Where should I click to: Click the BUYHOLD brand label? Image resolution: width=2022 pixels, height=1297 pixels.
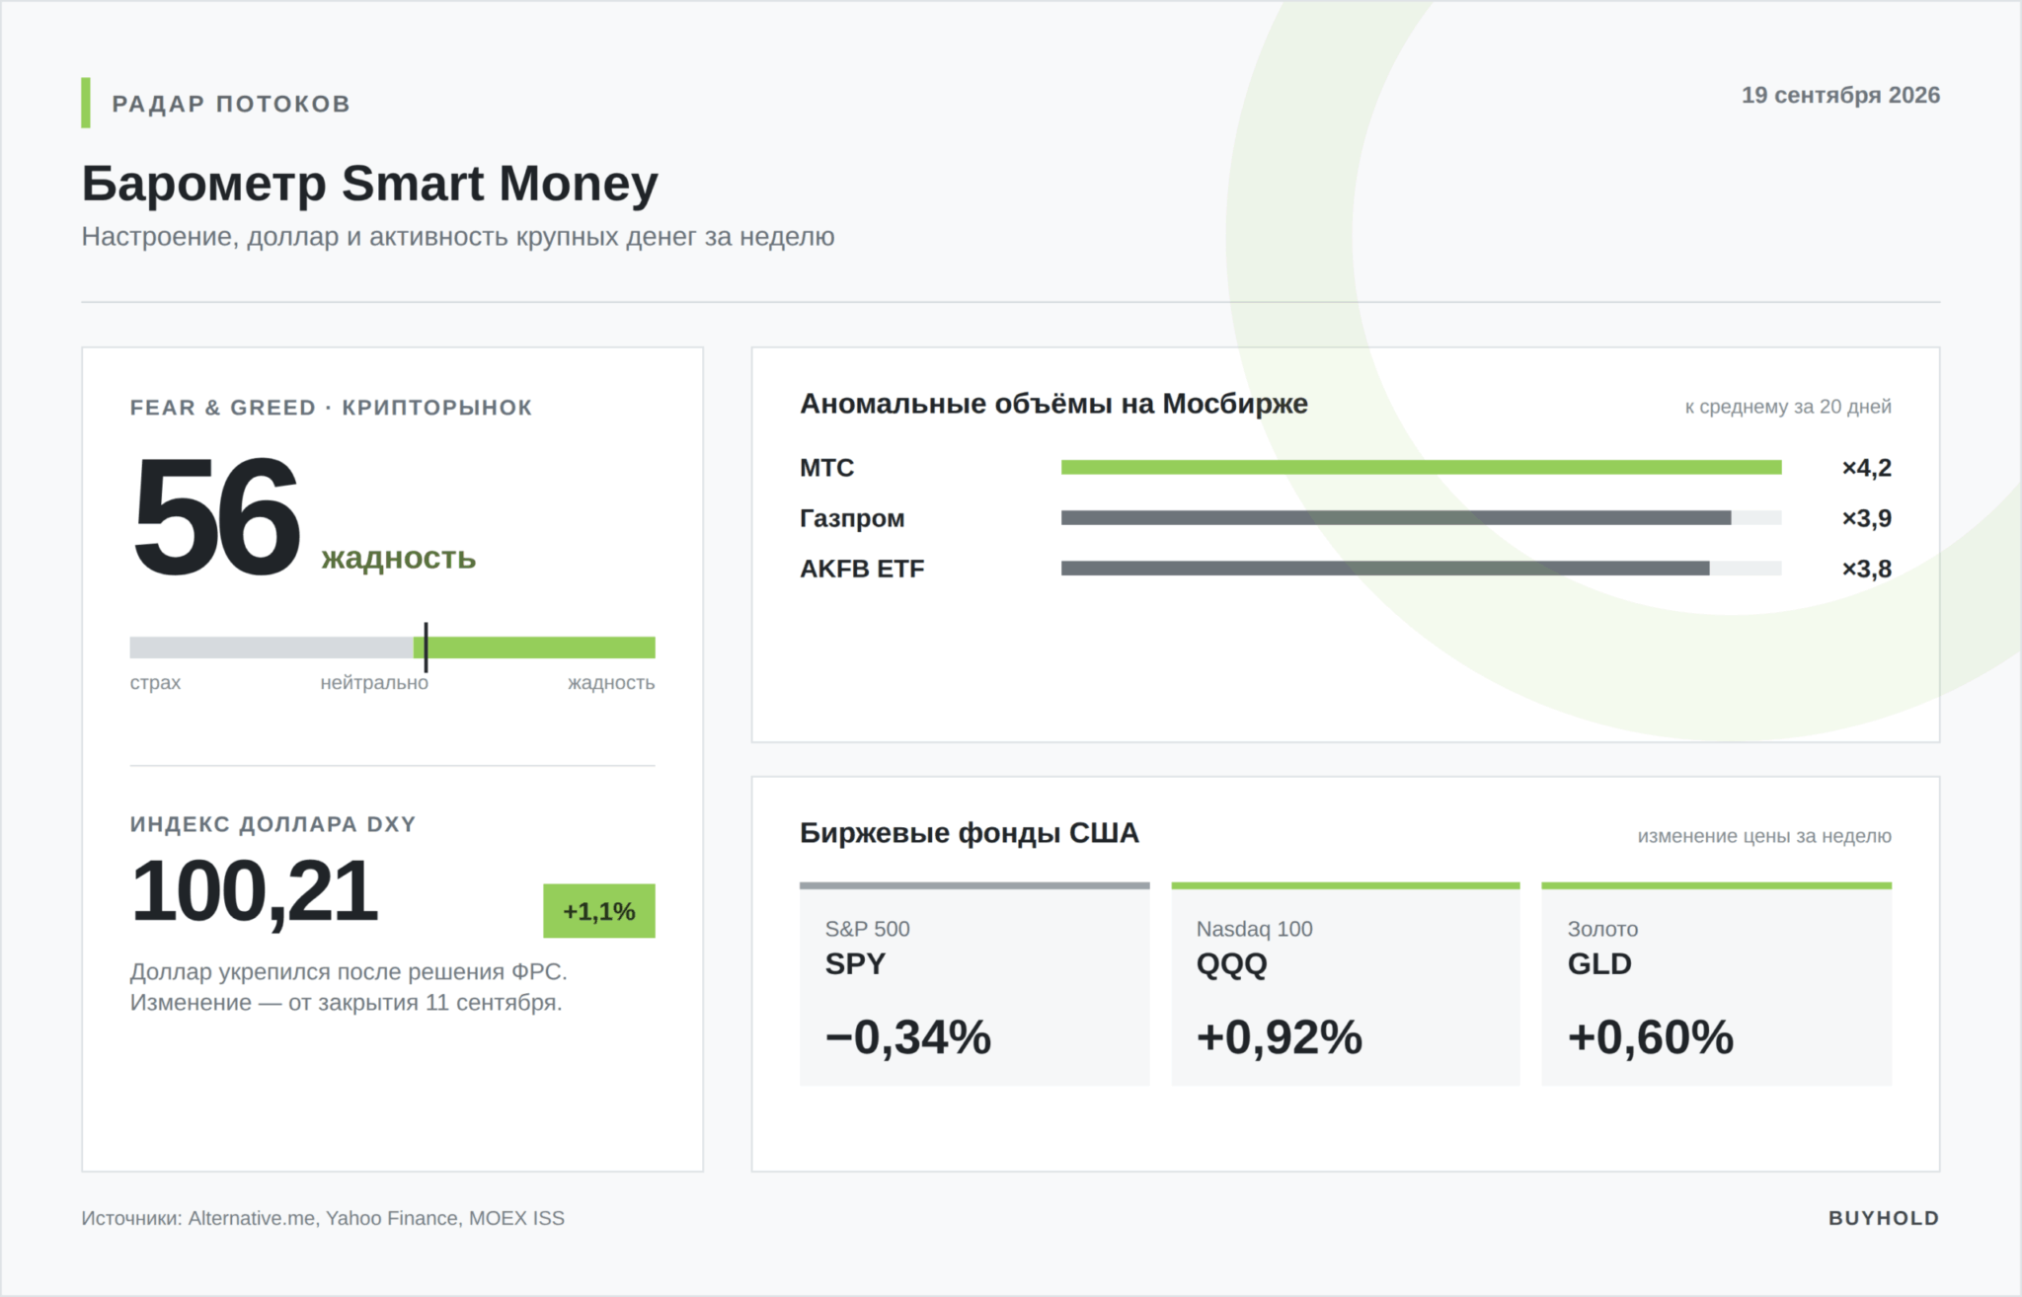tap(1884, 1218)
